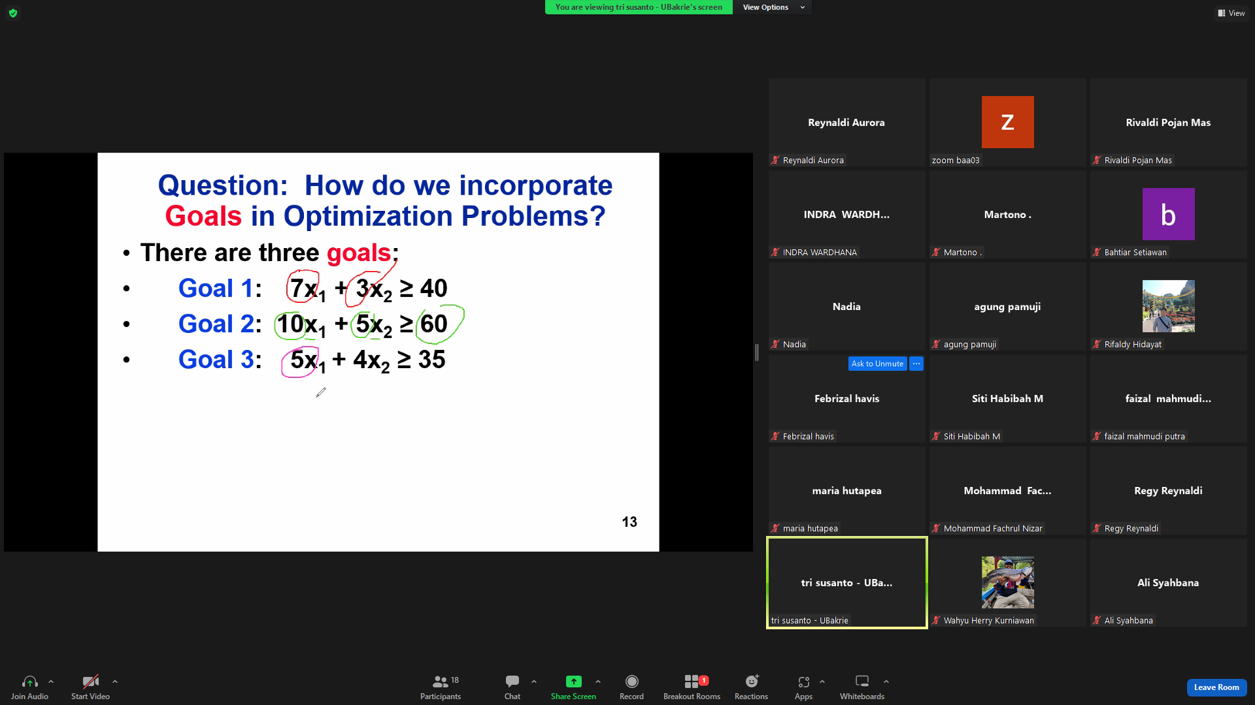Image resolution: width=1255 pixels, height=705 pixels.
Task: Click the muted mic icon on Regy Reynaldi
Action: (1097, 528)
